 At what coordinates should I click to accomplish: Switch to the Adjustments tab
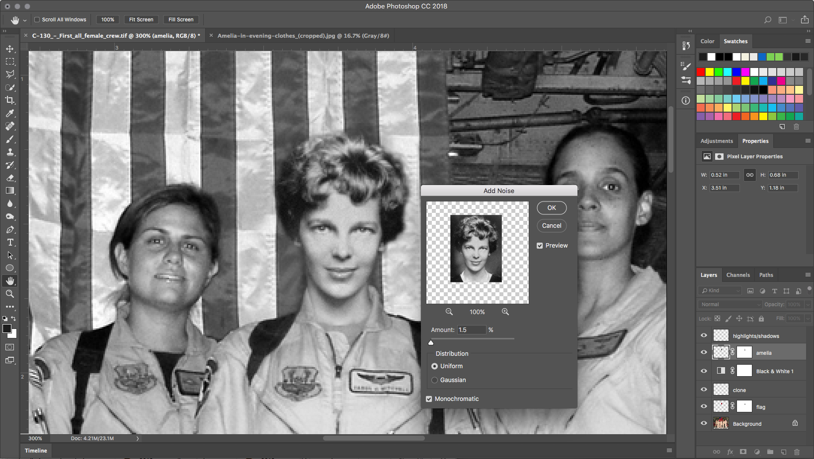716,141
